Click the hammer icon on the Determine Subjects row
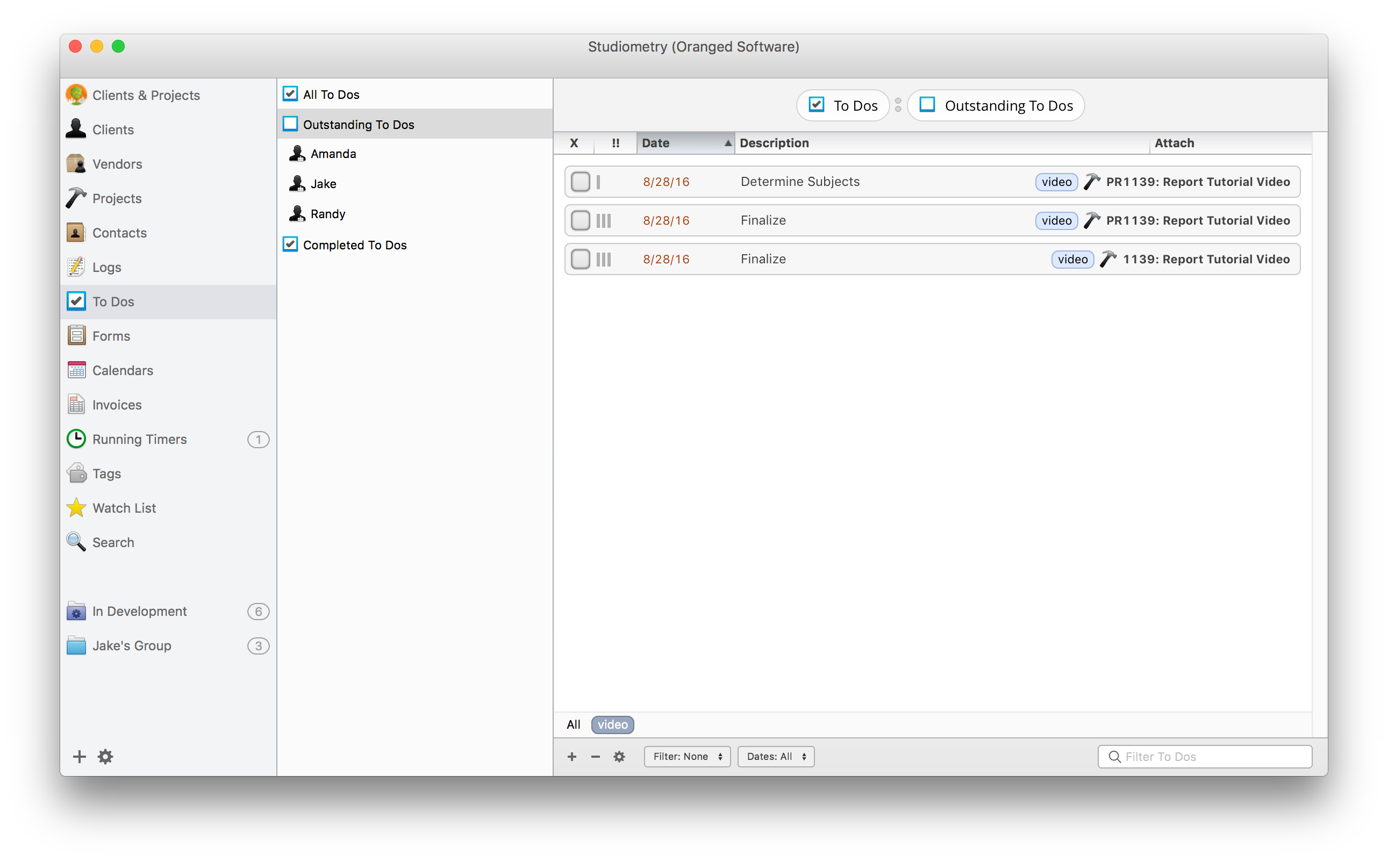Viewport: 1388px width, 862px height. click(1091, 182)
